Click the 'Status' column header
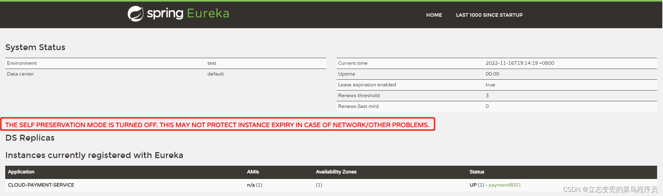Viewport: 663px width, 196px height. pyautogui.click(x=476, y=172)
